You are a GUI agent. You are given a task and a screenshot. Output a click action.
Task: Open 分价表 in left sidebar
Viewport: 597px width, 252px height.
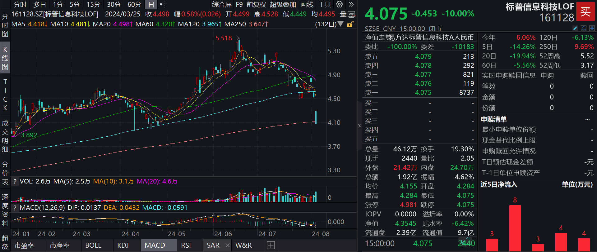[x=5, y=173]
